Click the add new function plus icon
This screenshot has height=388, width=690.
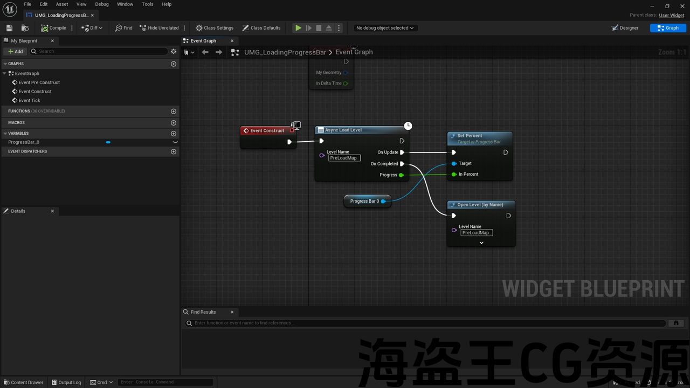pyautogui.click(x=174, y=111)
